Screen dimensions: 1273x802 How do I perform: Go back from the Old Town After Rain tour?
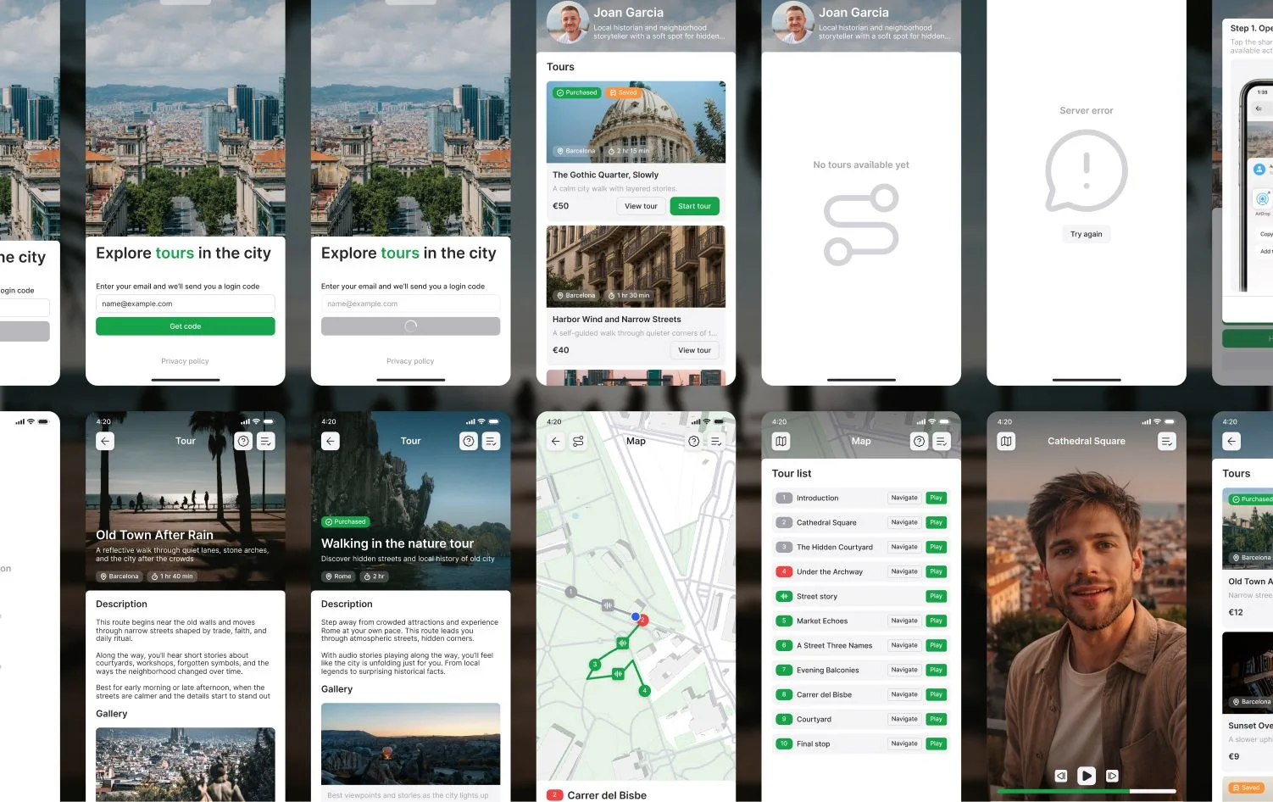105,441
